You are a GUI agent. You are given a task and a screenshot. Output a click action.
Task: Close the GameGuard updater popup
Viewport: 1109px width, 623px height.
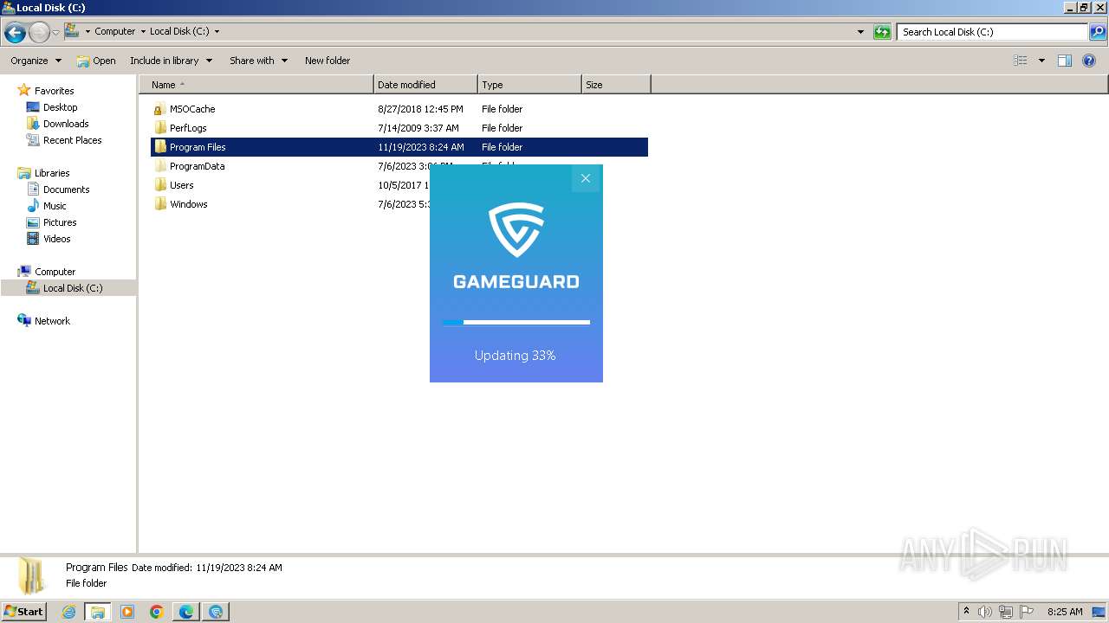click(586, 178)
